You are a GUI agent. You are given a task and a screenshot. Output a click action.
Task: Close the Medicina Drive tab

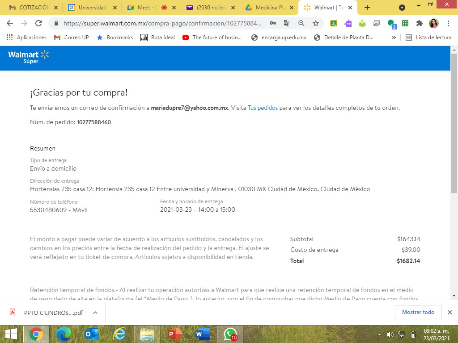[x=292, y=8]
